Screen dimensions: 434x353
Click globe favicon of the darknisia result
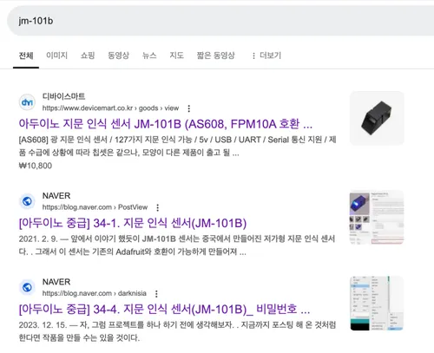pos(27,287)
